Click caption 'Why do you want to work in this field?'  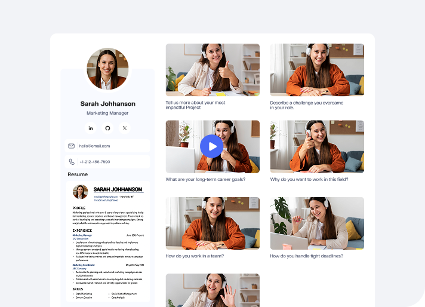pos(309,179)
